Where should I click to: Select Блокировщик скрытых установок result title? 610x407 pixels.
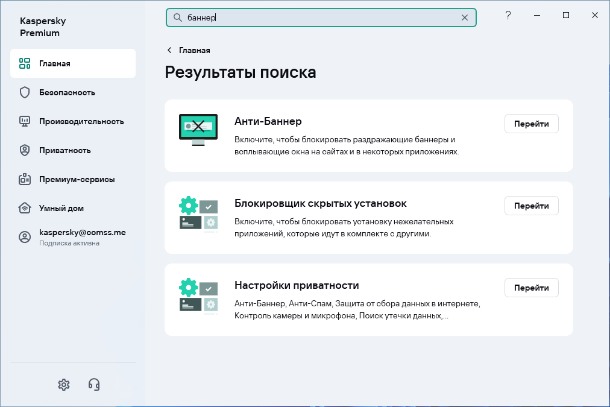[x=321, y=204]
